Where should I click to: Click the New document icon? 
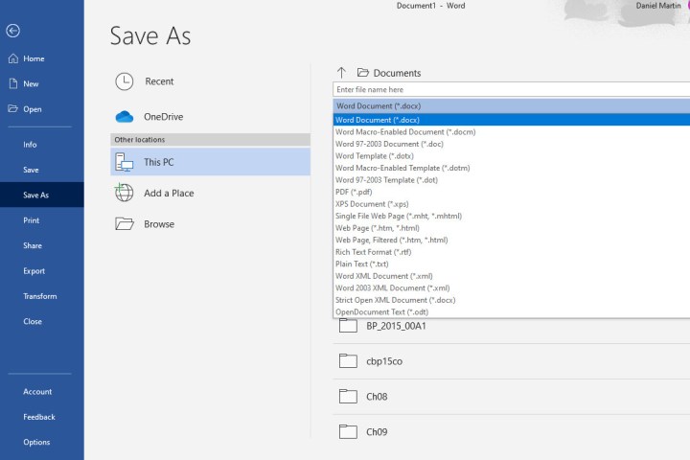click(13, 84)
